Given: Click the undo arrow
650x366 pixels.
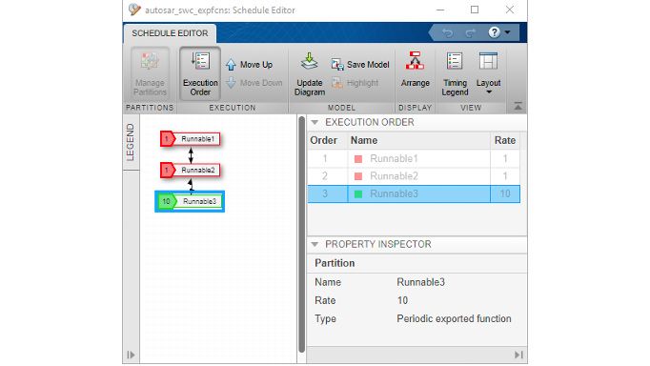Looking at the screenshot, I should (447, 32).
